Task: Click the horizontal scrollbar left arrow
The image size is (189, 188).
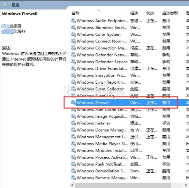Action: click(x=72, y=185)
